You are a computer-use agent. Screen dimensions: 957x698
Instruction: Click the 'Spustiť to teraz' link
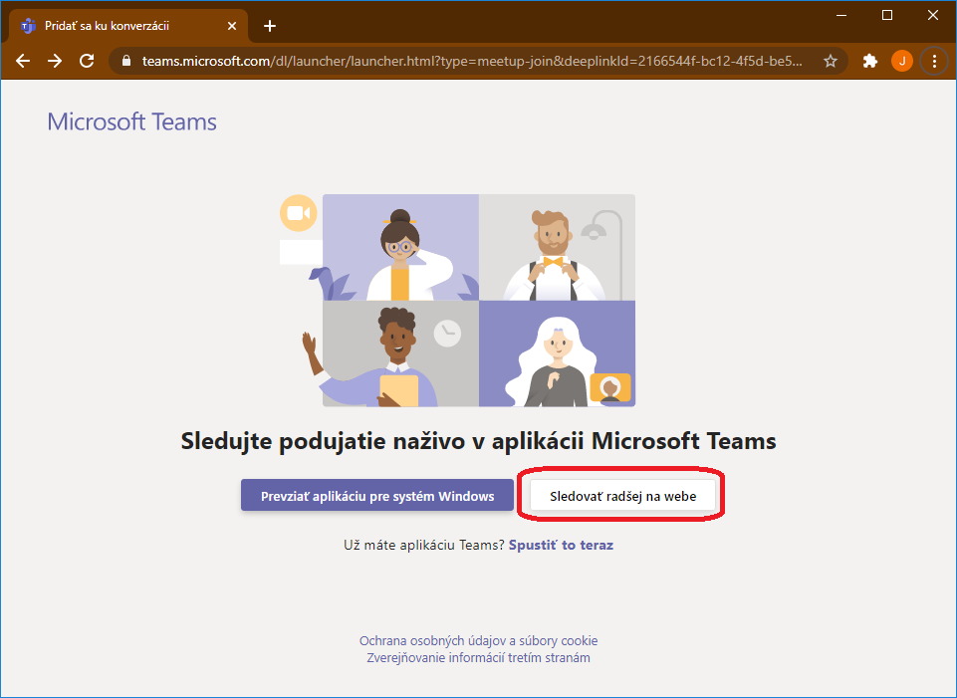[x=561, y=545]
